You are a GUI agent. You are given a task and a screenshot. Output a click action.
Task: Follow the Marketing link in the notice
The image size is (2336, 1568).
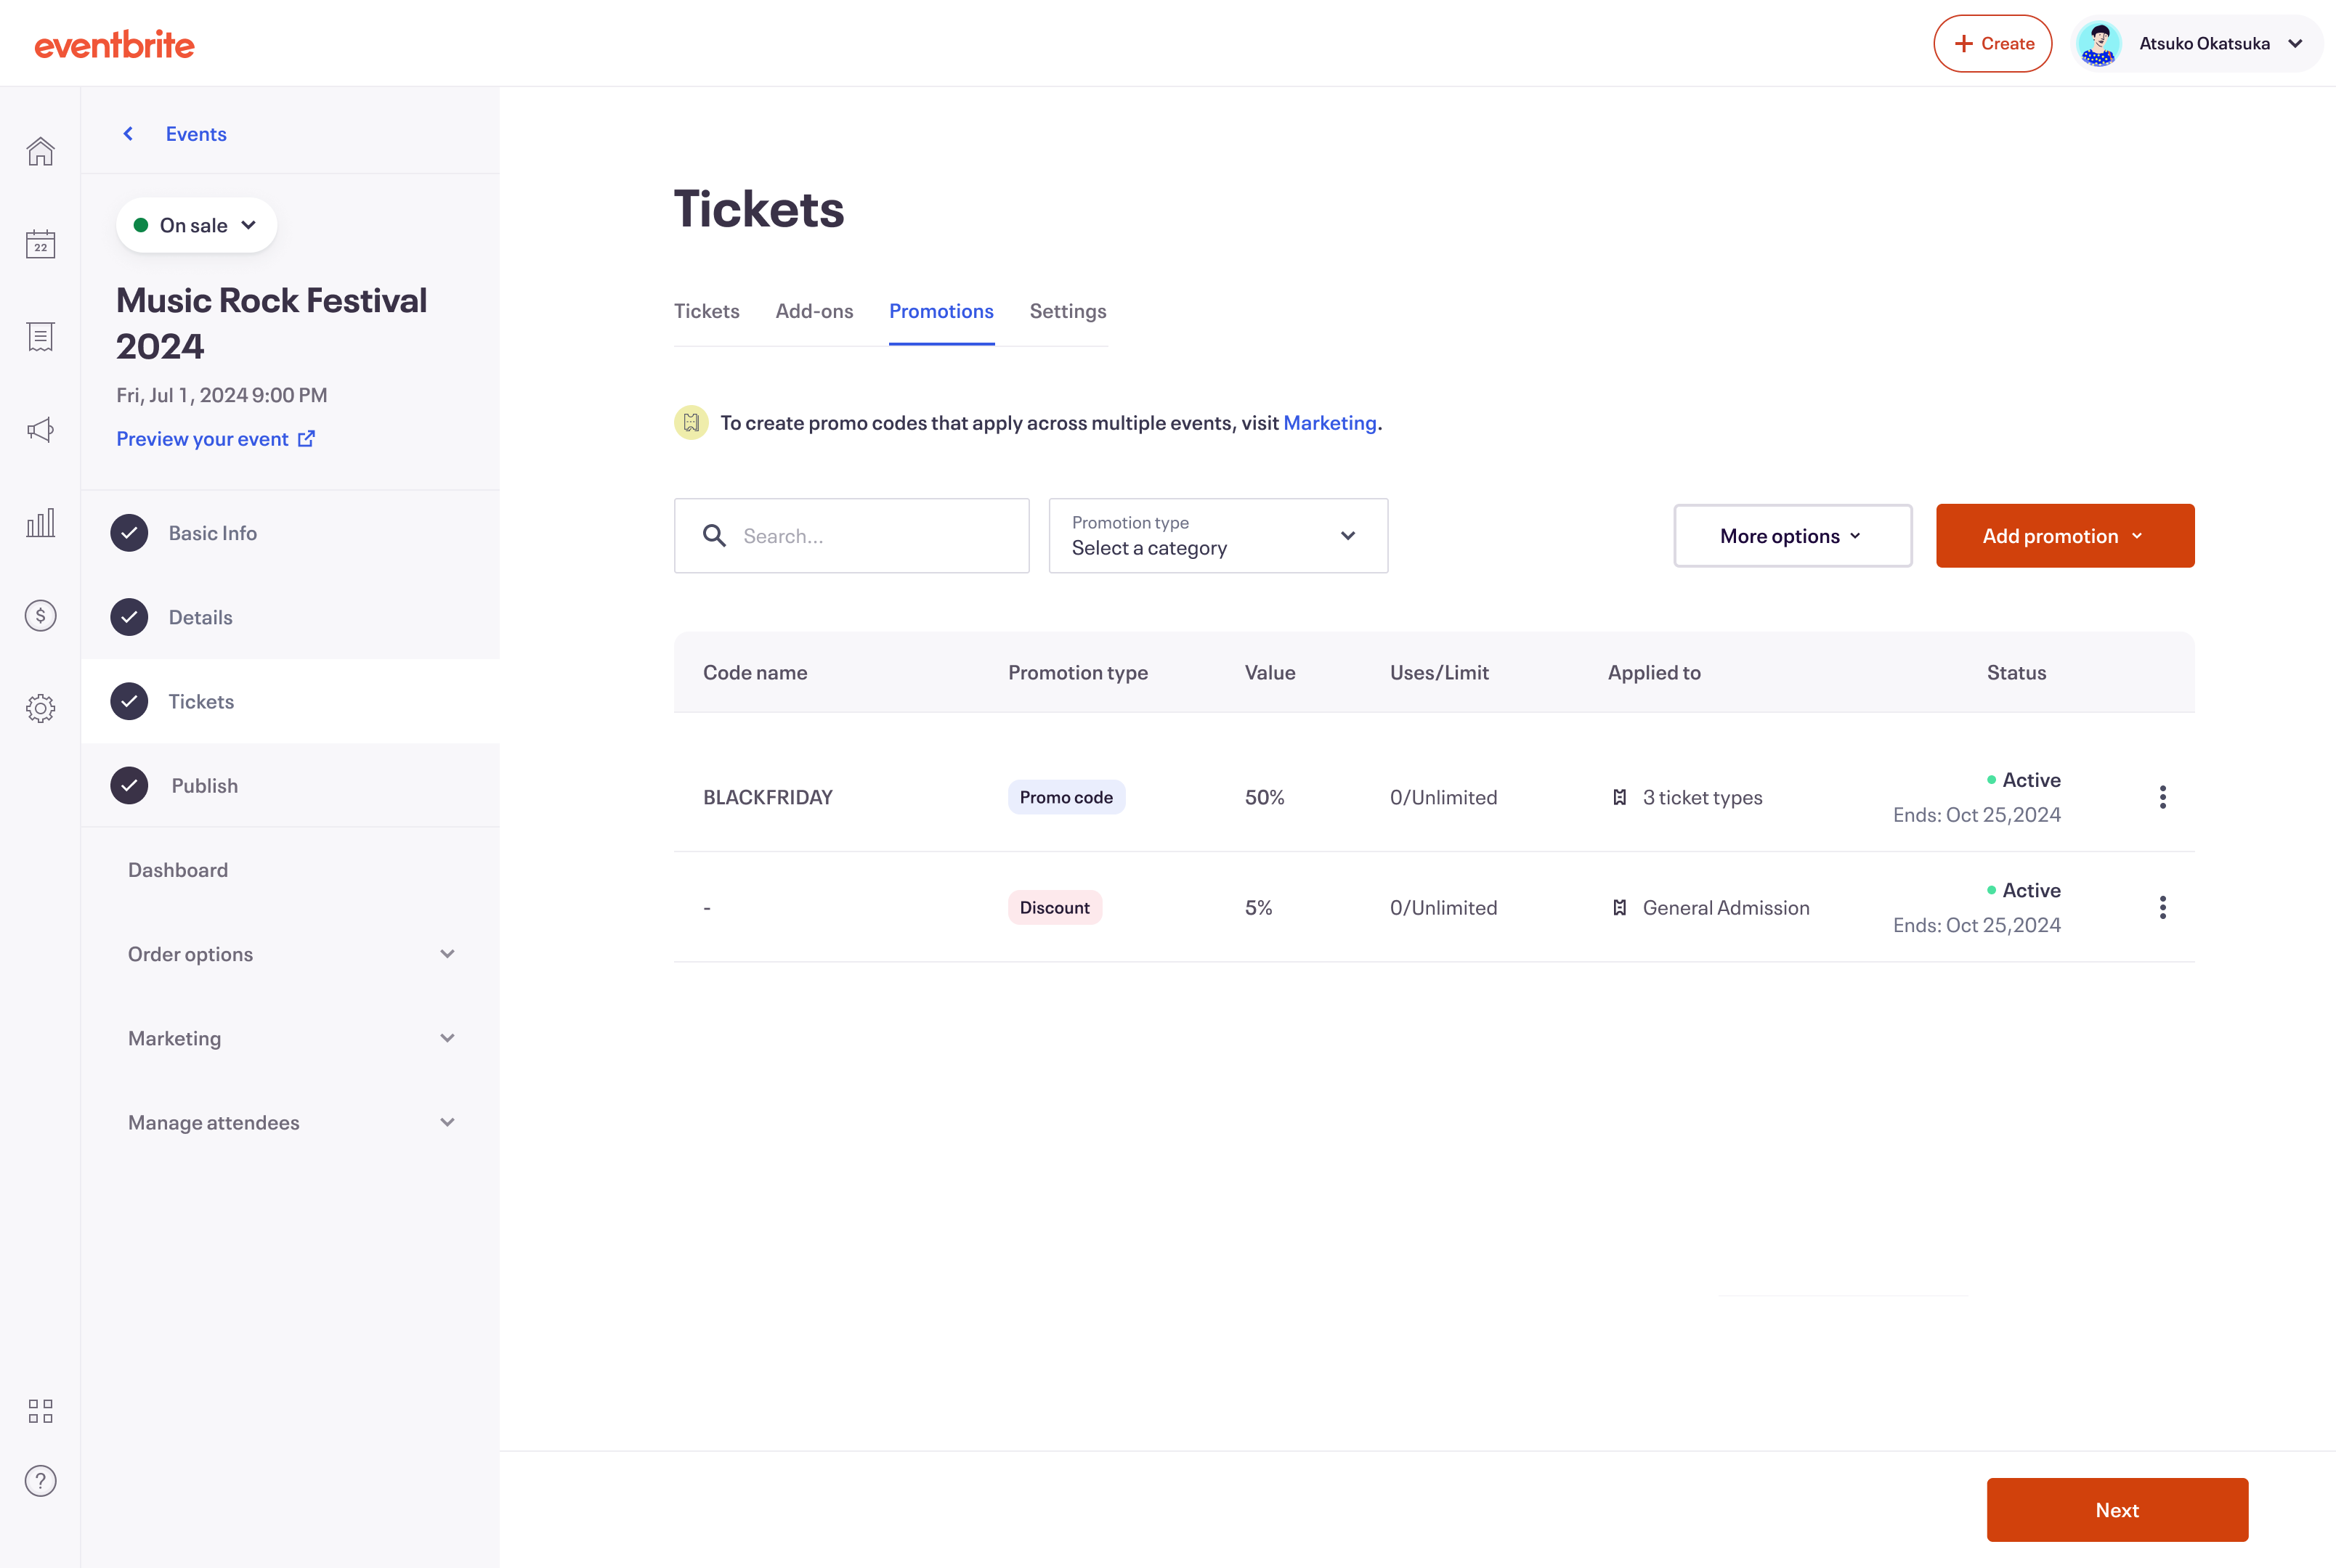[1329, 422]
